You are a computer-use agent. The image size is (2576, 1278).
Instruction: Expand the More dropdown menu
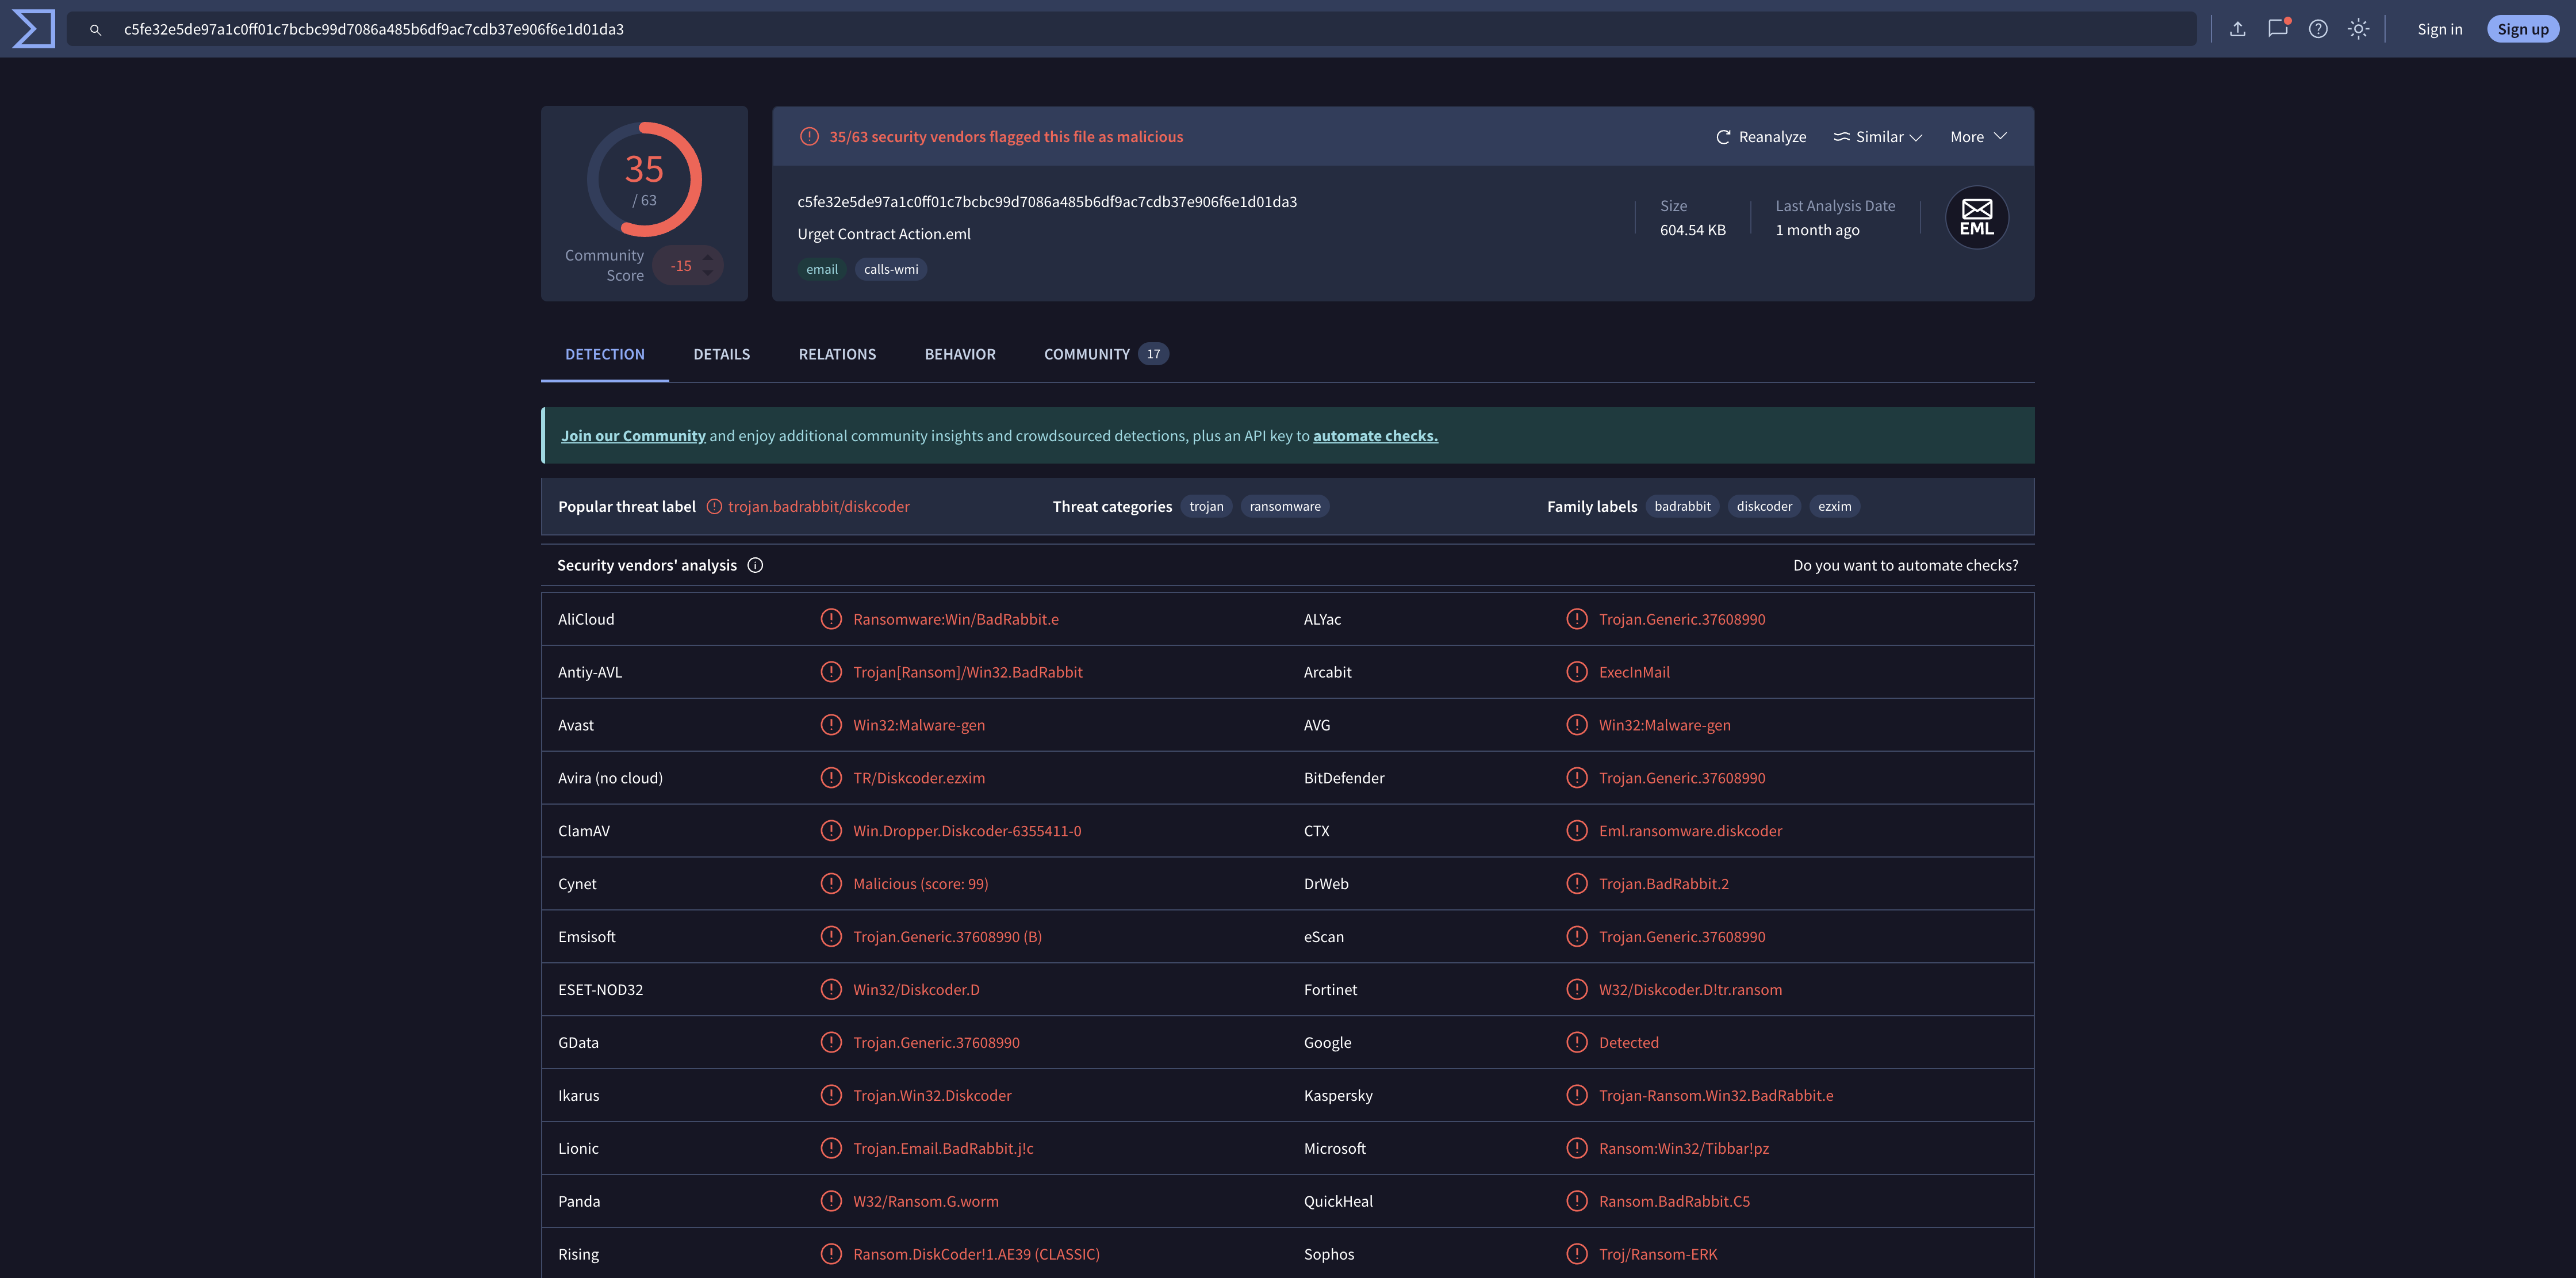[x=1977, y=137]
